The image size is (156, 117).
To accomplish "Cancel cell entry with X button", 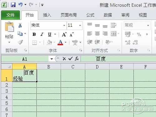I will coord(64,59).
